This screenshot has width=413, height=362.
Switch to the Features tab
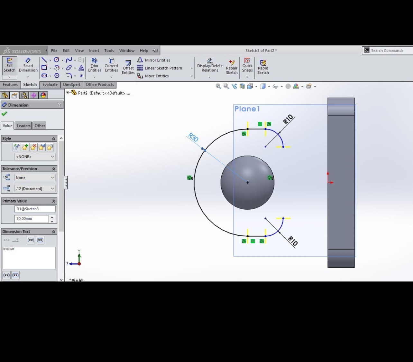click(x=10, y=85)
